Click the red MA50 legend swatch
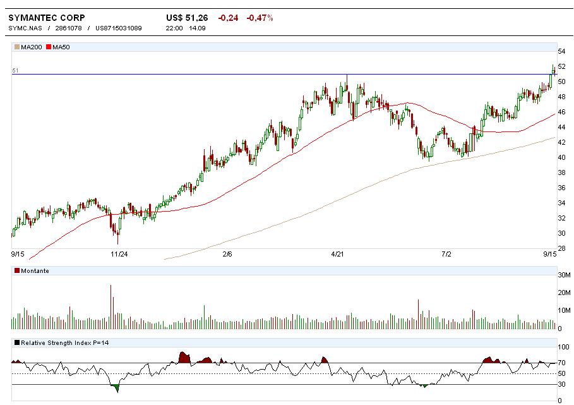Viewport: 574px width, 405px height. (x=49, y=47)
